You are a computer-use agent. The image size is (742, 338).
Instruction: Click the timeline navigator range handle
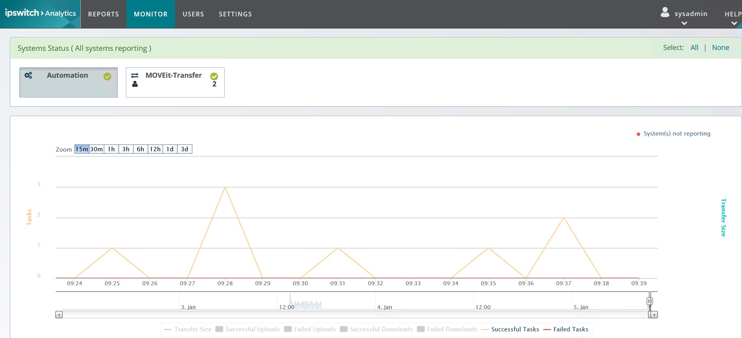650,301
